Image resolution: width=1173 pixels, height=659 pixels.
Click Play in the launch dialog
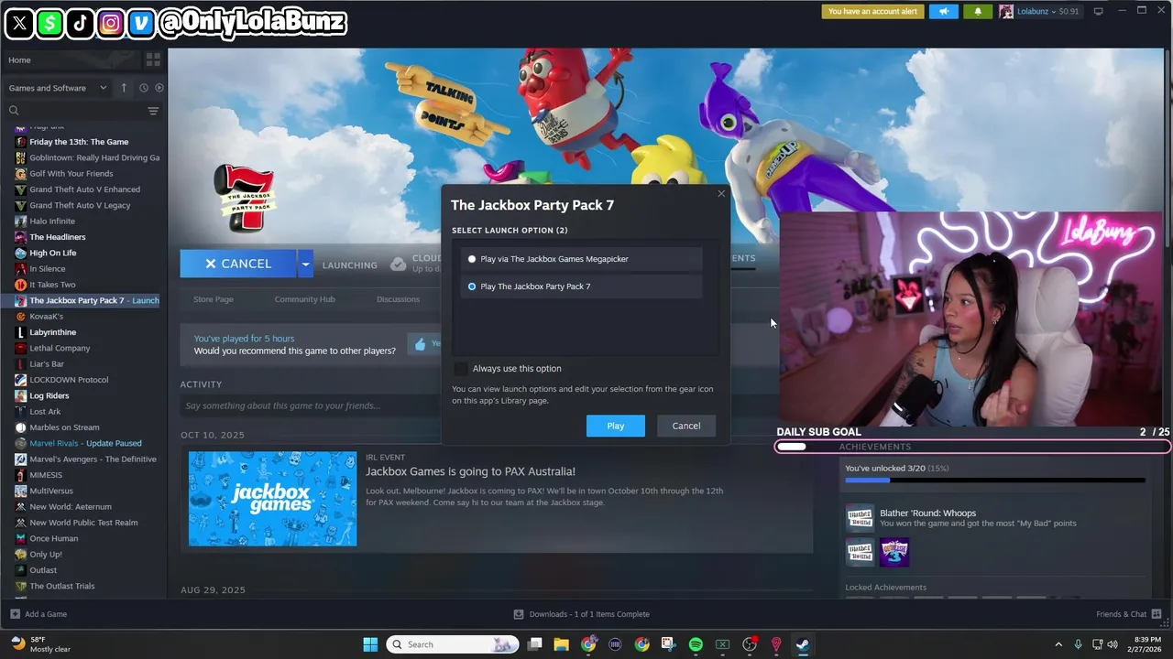point(616,426)
